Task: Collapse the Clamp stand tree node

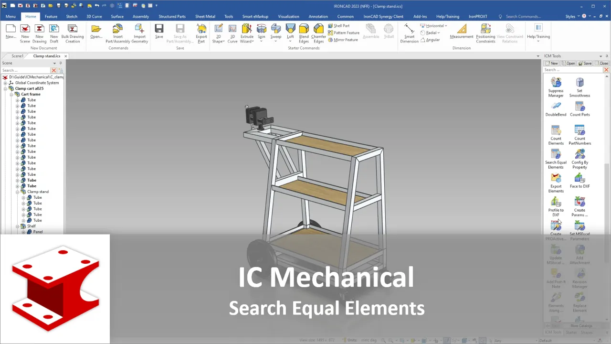Action: pyautogui.click(x=17, y=192)
